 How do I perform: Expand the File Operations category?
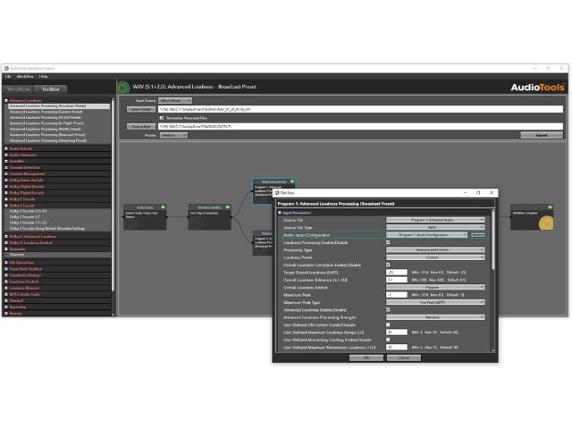pos(6,263)
